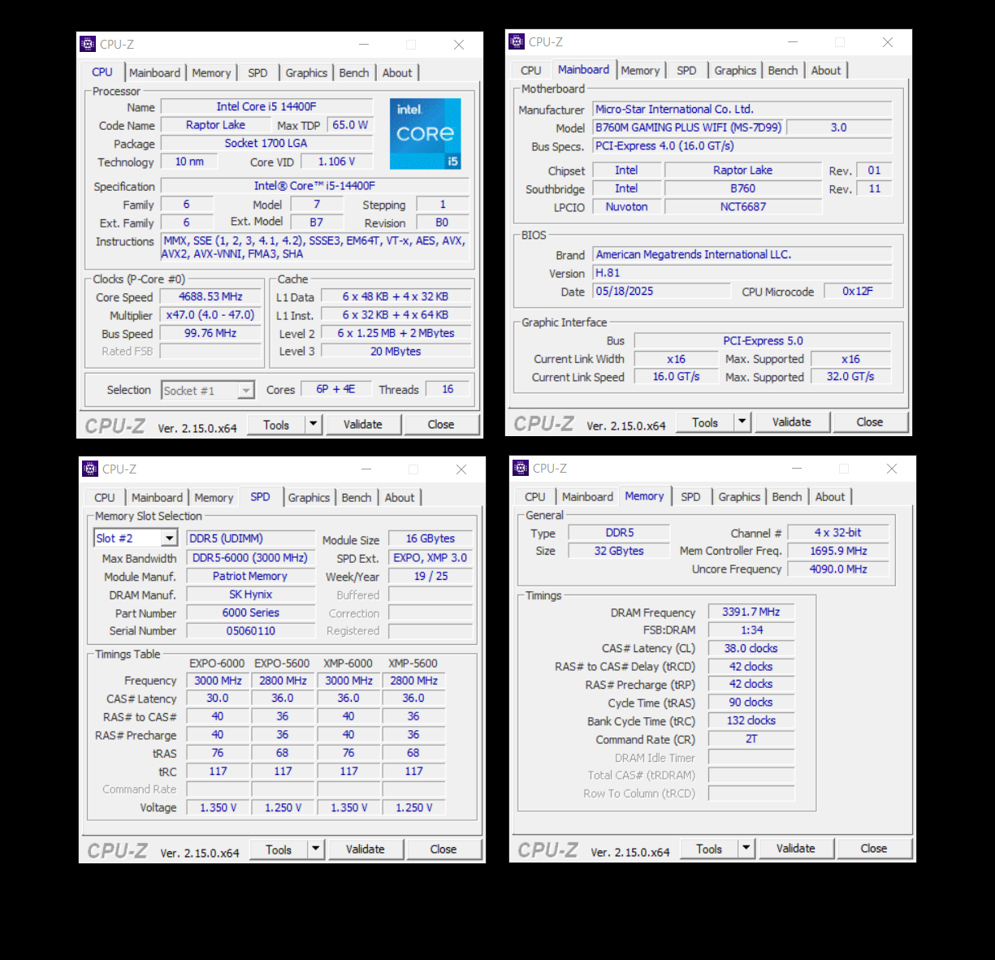Image resolution: width=995 pixels, height=960 pixels.
Task: Click the CPU Microcode value 0x12F
Action: pos(858,291)
